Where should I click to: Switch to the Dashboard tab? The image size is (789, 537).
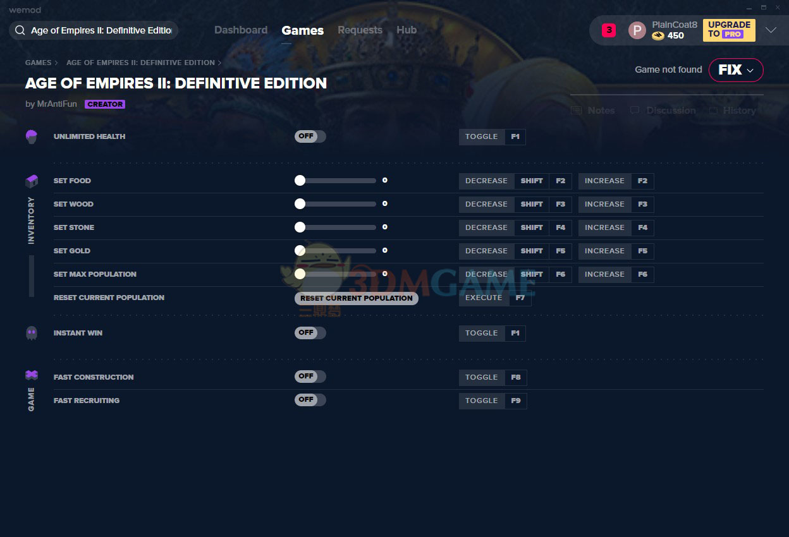[x=240, y=30]
